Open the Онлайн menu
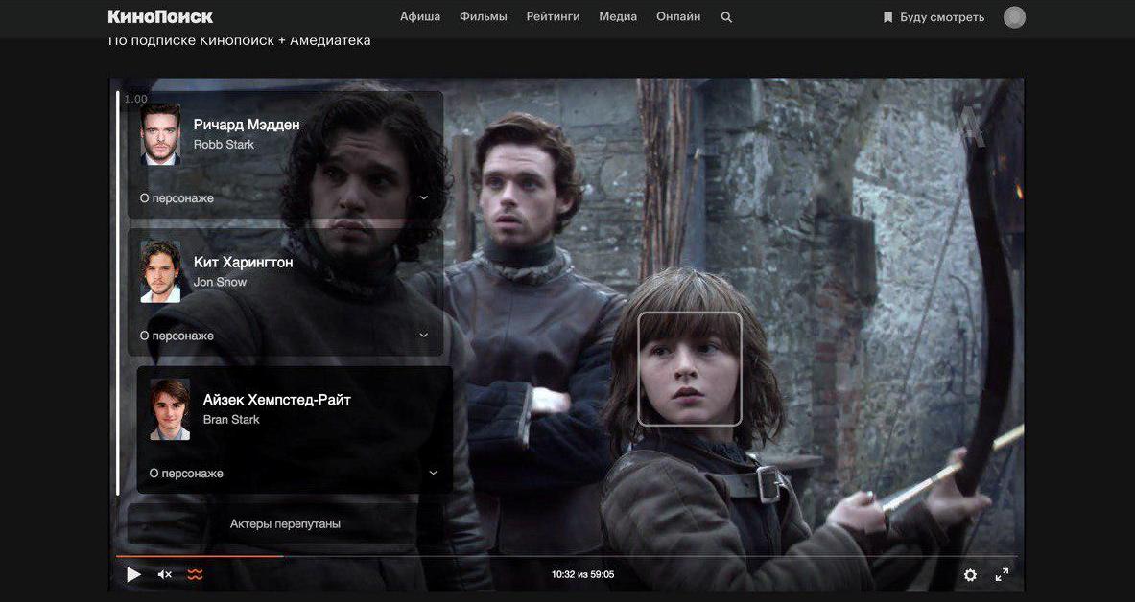Image resolution: width=1135 pixels, height=602 pixels. click(678, 16)
